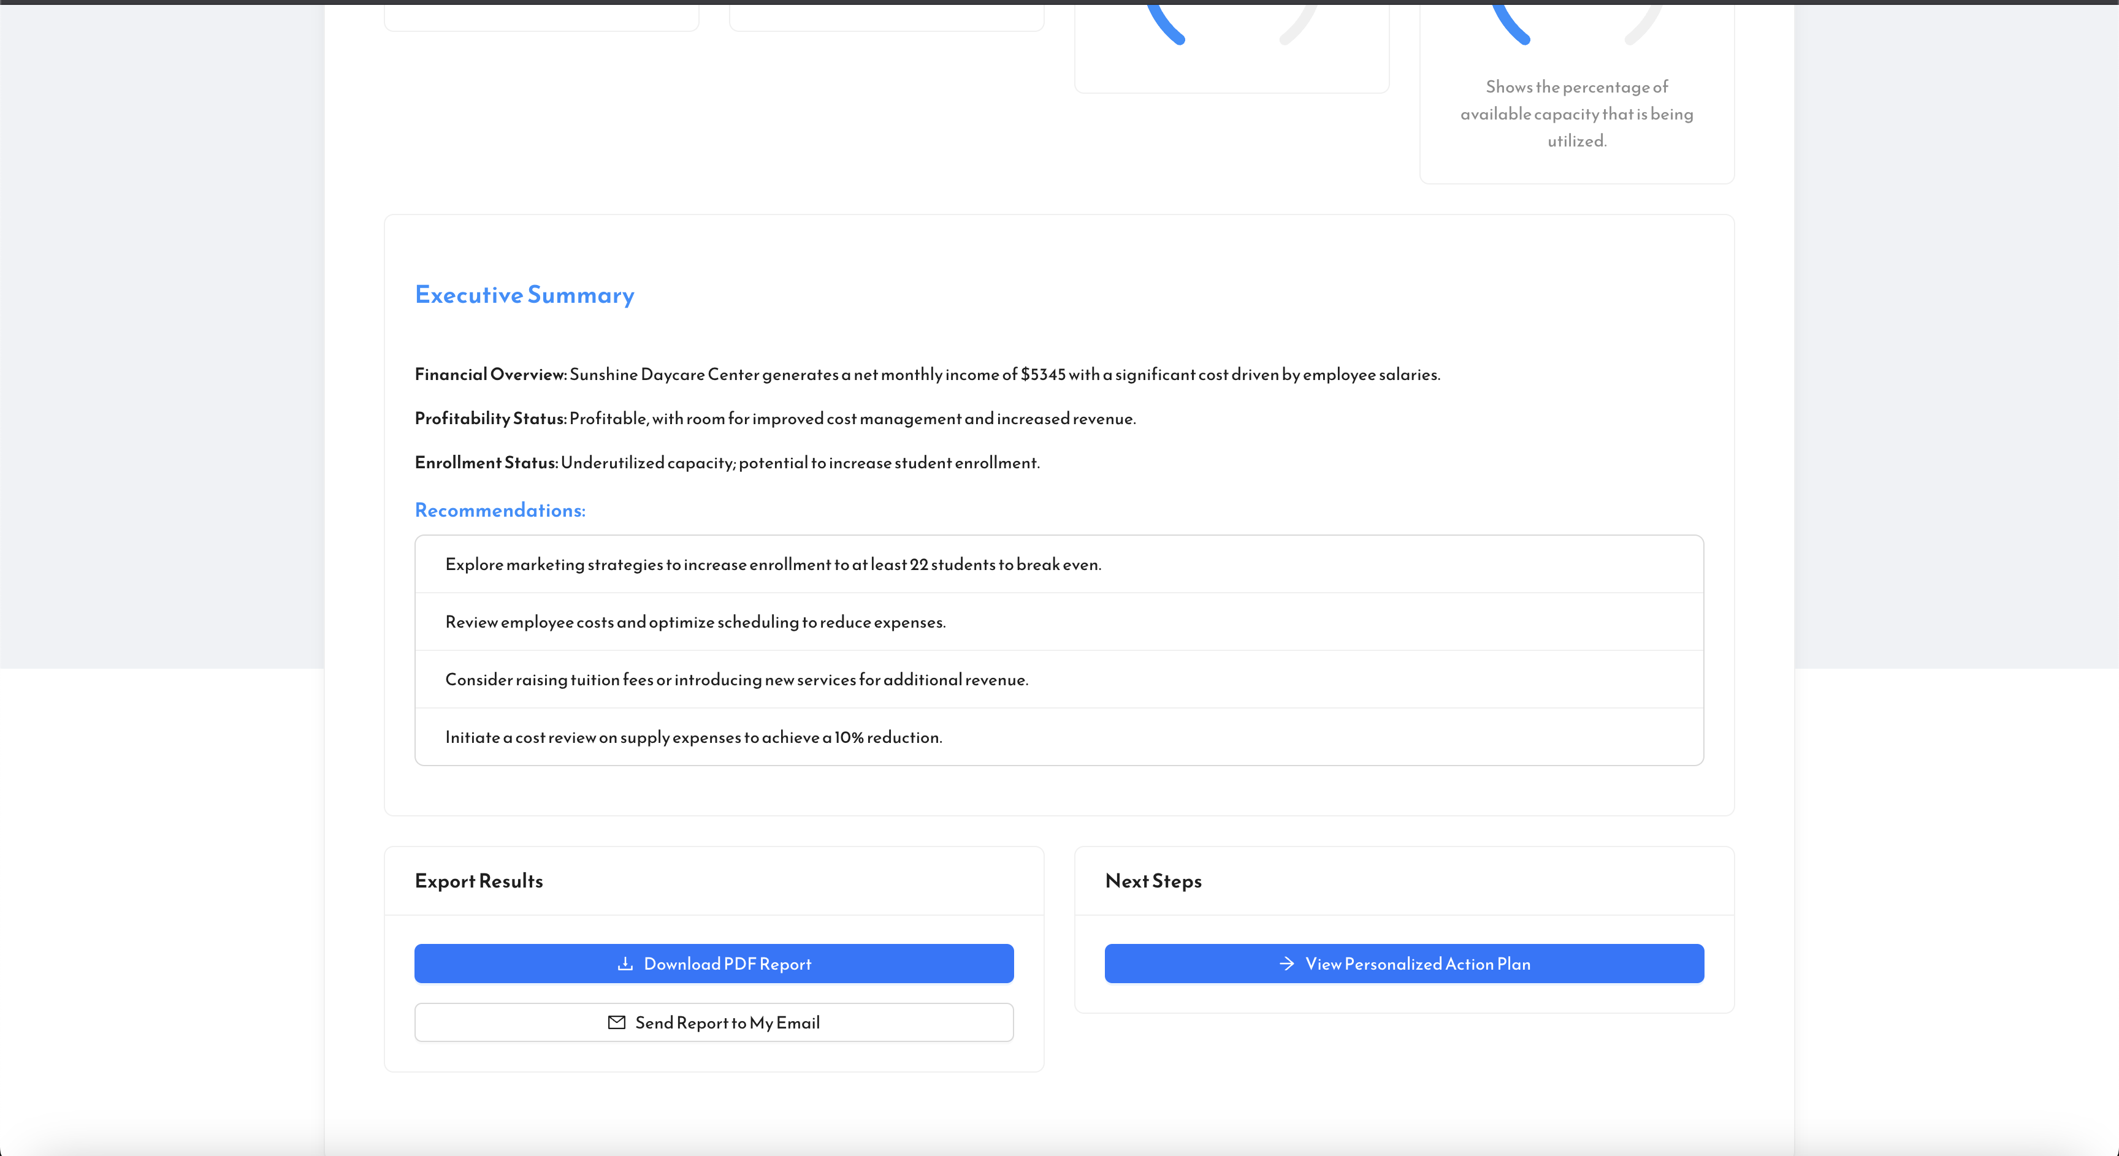Click the Enrollment Status summary line
2119x1156 pixels.
(x=727, y=462)
